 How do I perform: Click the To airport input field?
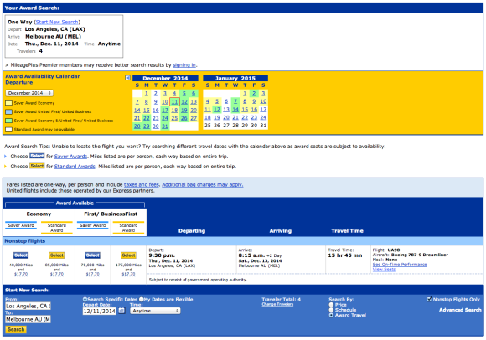pyautogui.click(x=28, y=319)
